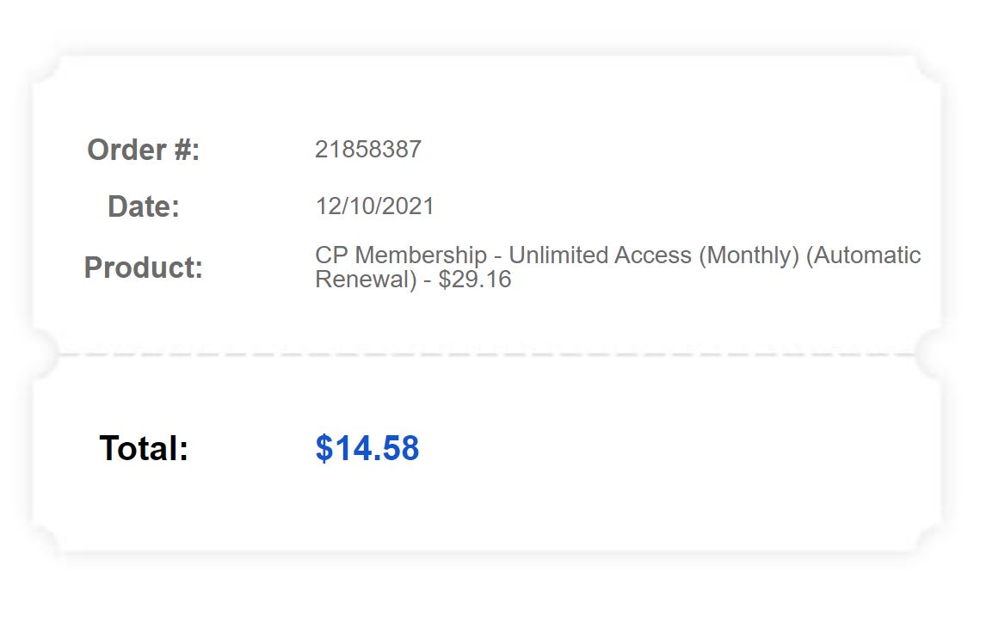This screenshot has height=627, width=986.
Task: Select the order number 21858387
Action: click(368, 150)
